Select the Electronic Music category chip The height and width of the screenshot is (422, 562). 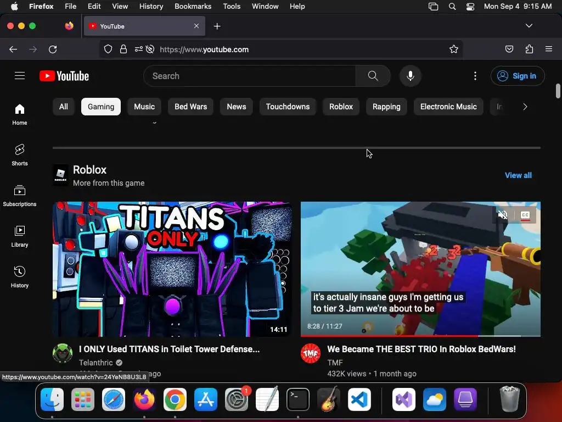(x=448, y=107)
